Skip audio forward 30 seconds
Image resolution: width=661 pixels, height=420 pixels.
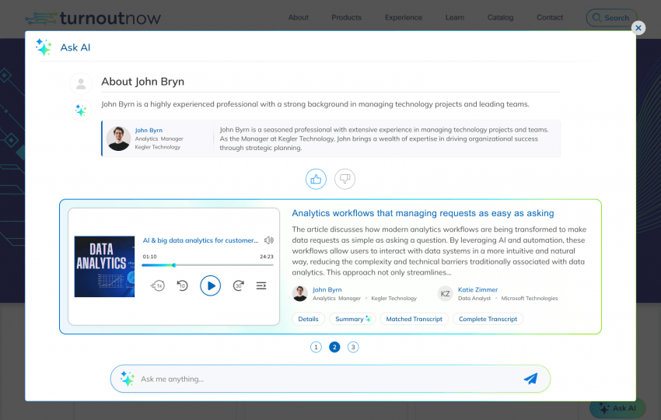tap(238, 285)
